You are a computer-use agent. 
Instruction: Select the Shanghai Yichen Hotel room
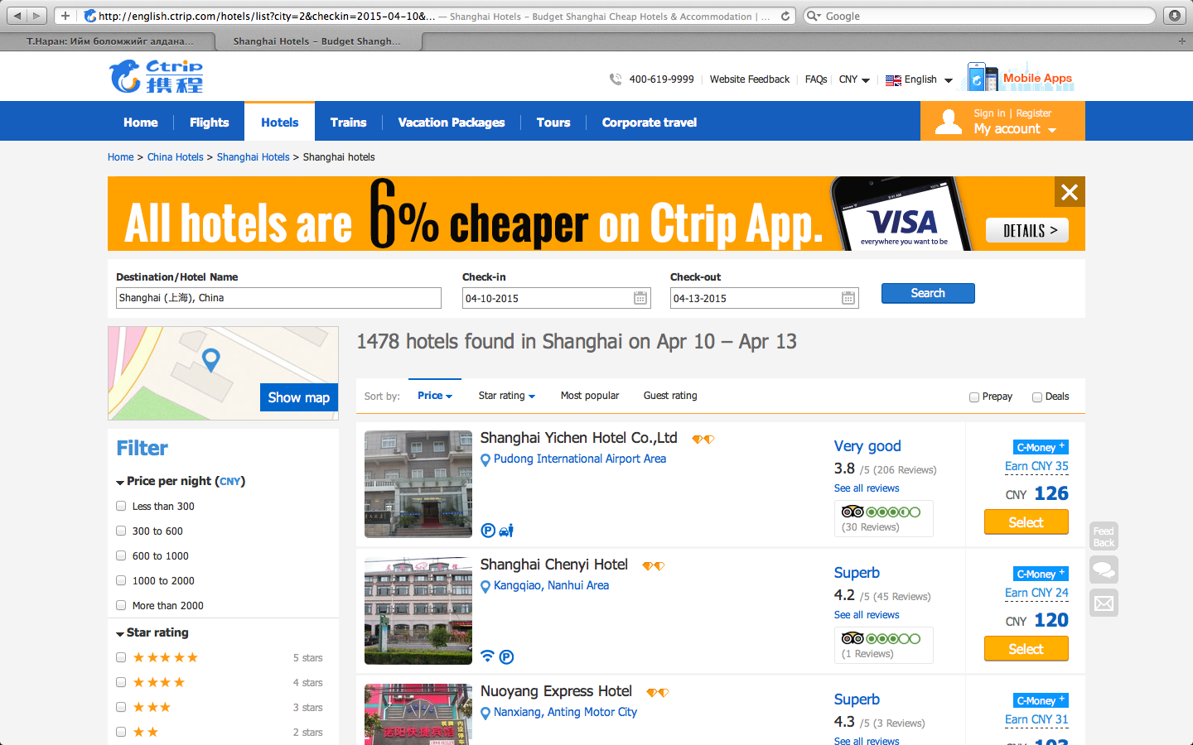[x=1026, y=522]
